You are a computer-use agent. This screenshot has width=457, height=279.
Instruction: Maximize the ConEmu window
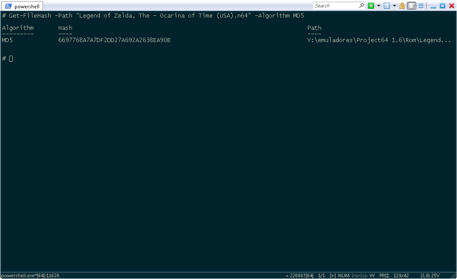443,6
